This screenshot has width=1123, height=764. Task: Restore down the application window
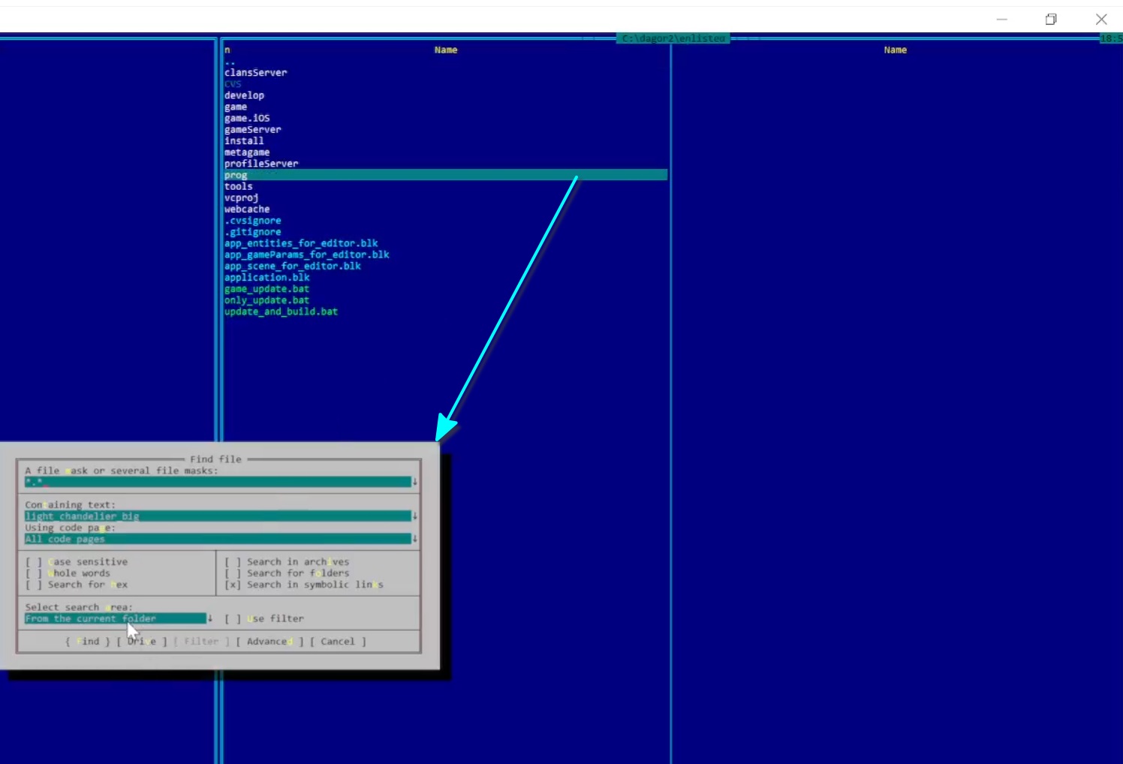pos(1051,20)
